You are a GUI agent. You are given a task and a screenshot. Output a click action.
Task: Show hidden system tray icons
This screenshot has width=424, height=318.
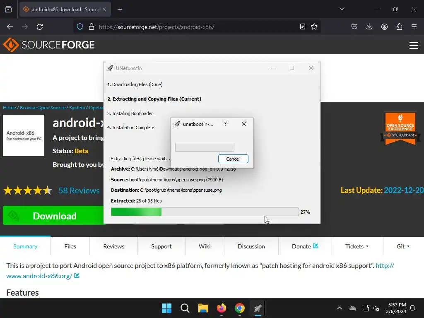340,308
